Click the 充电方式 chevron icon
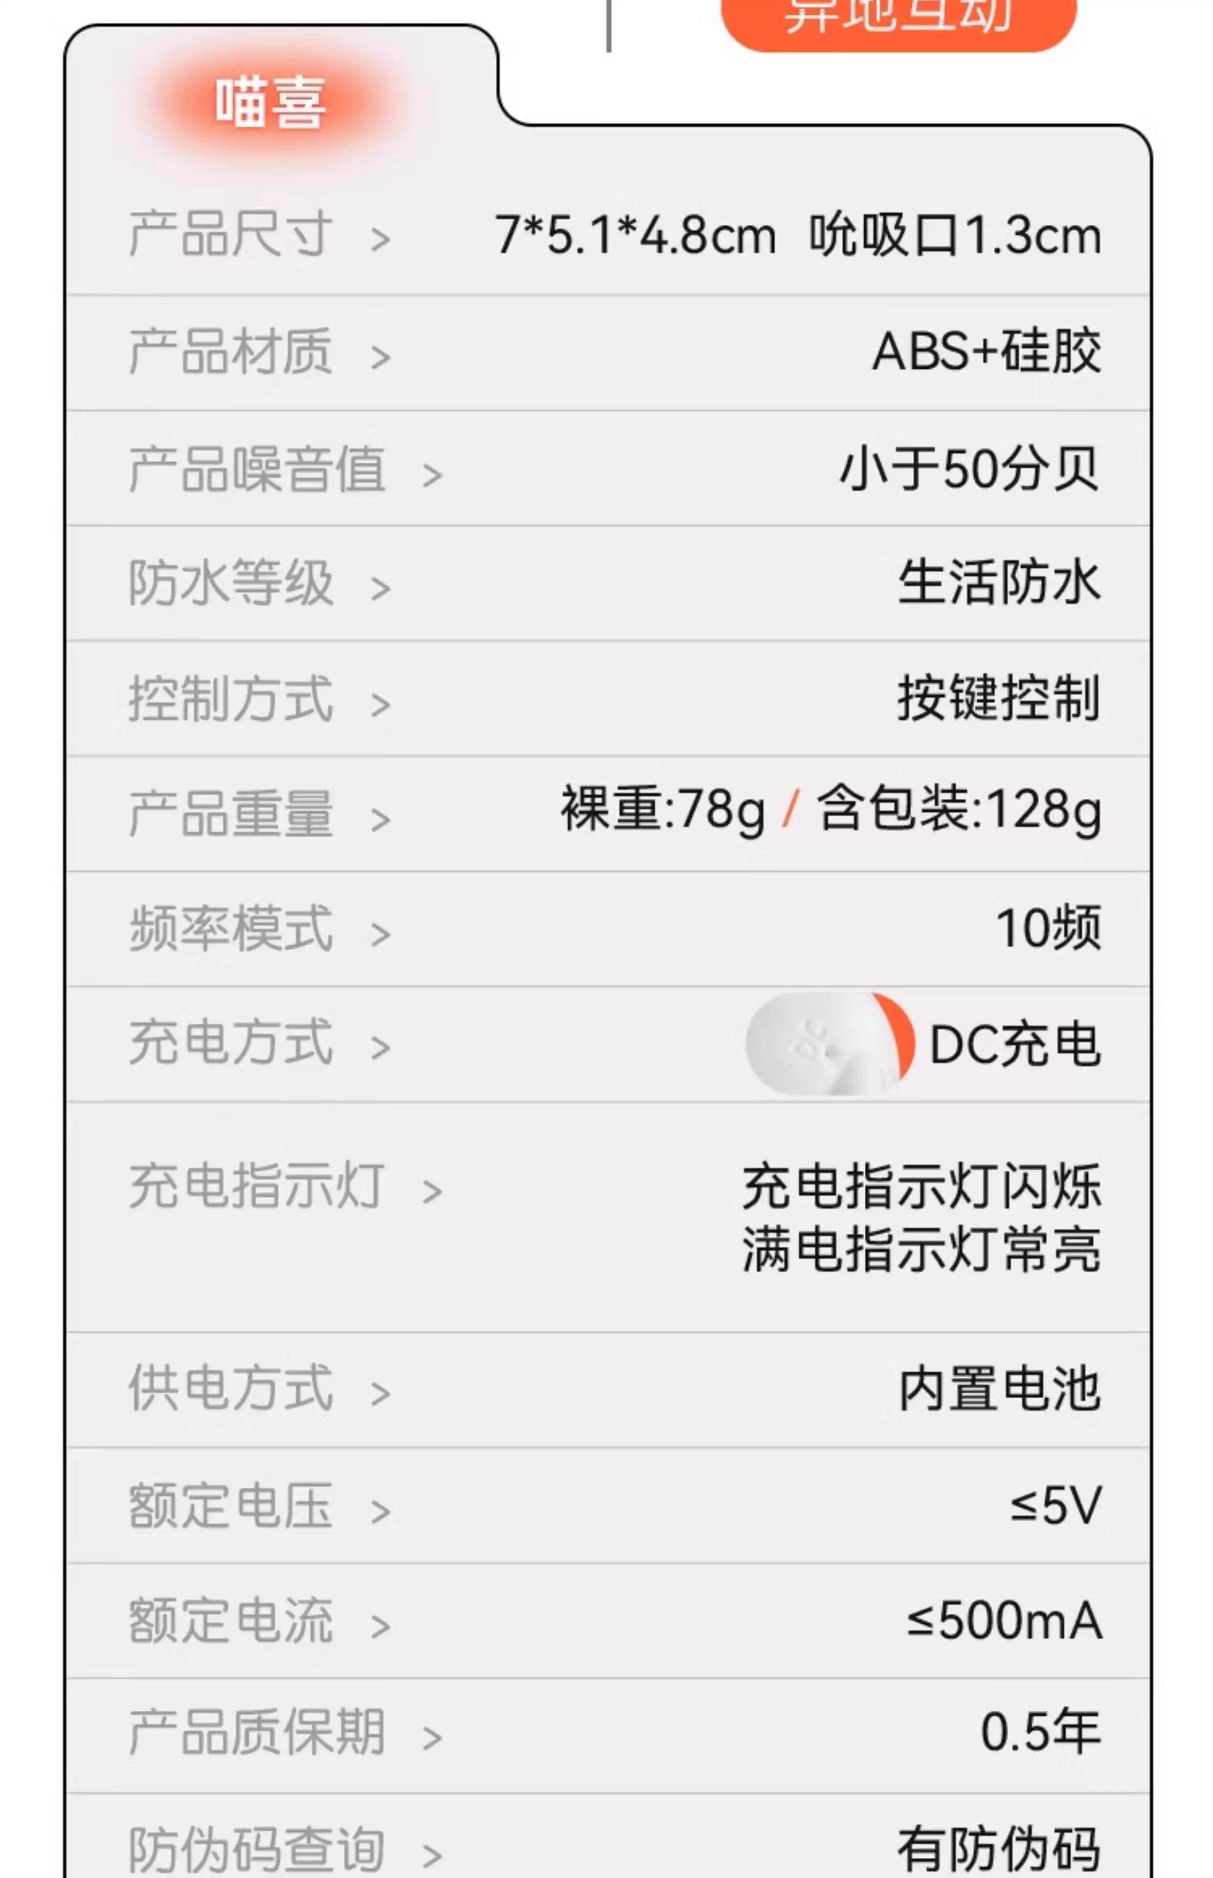Image resolution: width=1213 pixels, height=1878 pixels. [x=381, y=1048]
